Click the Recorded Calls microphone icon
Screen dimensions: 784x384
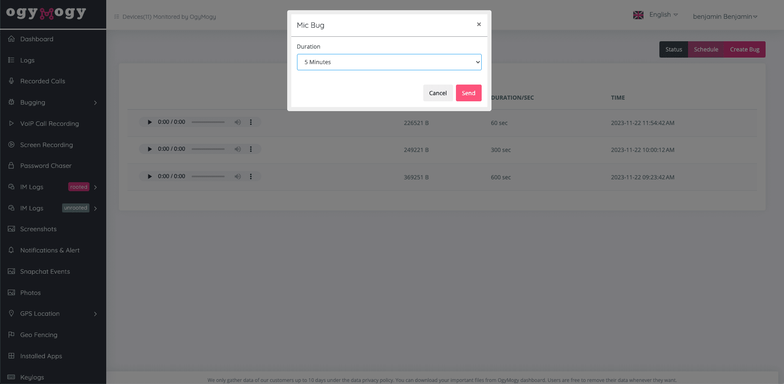(11, 81)
